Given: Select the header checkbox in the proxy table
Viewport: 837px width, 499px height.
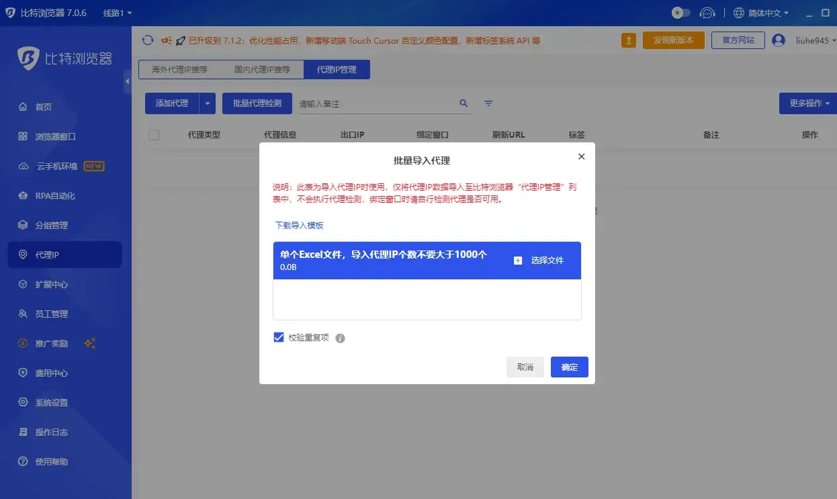Looking at the screenshot, I should (153, 134).
